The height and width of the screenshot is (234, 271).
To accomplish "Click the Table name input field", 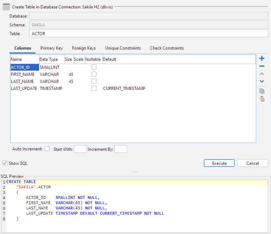I will (149, 34).
